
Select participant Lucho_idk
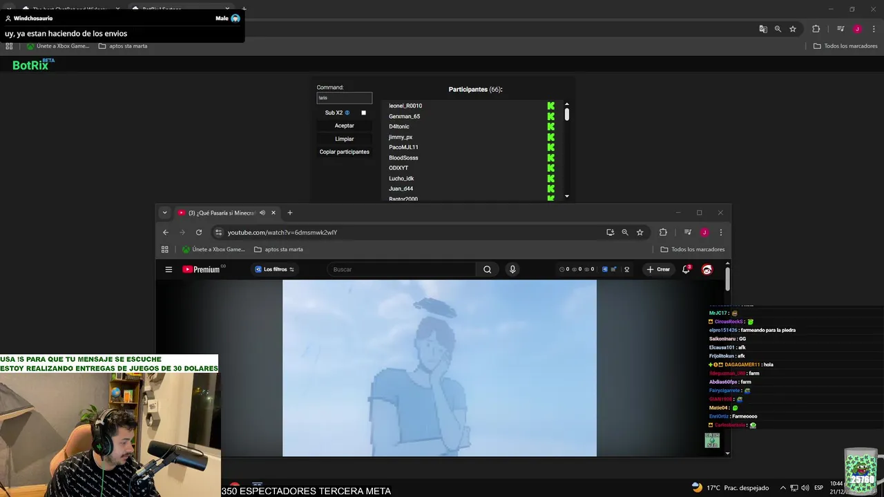[x=401, y=178]
